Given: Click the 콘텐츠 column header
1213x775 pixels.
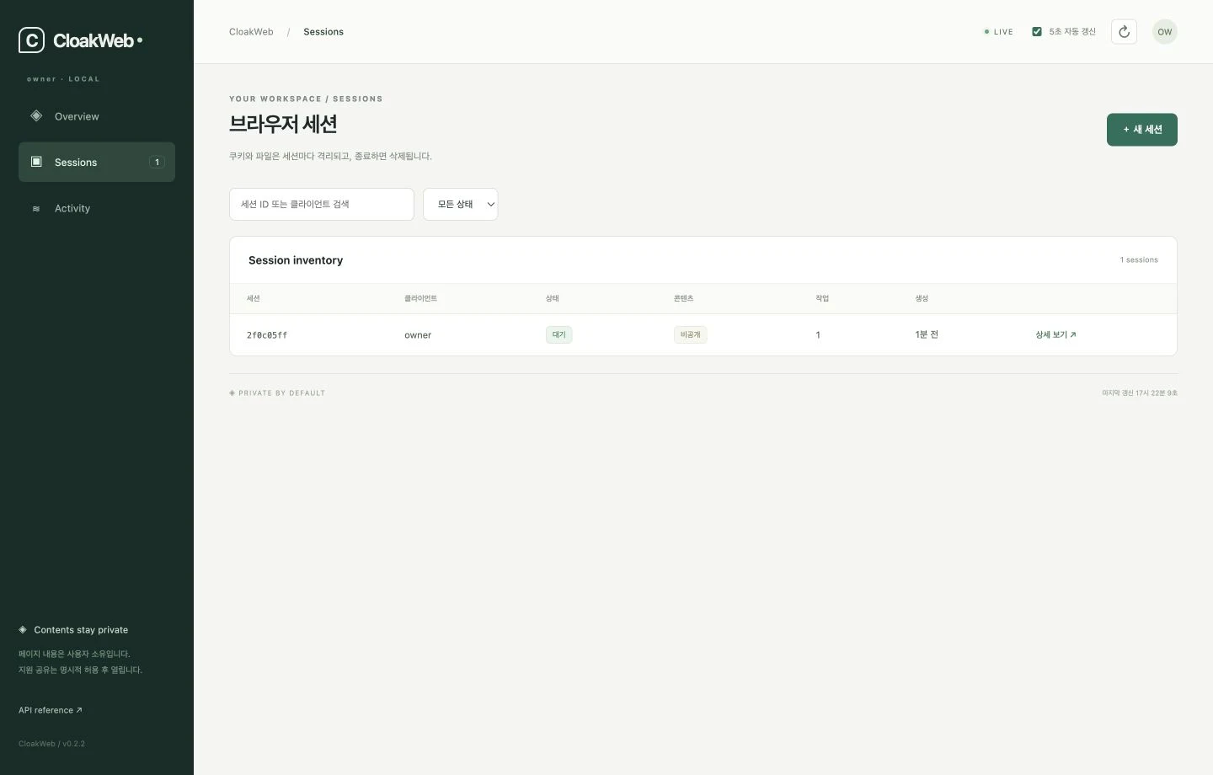Looking at the screenshot, I should click(683, 298).
